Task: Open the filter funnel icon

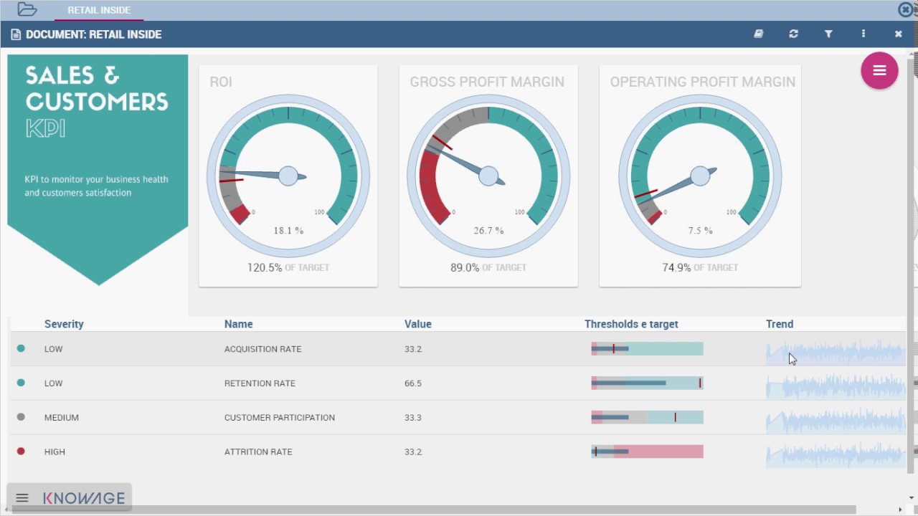Action: pos(828,34)
